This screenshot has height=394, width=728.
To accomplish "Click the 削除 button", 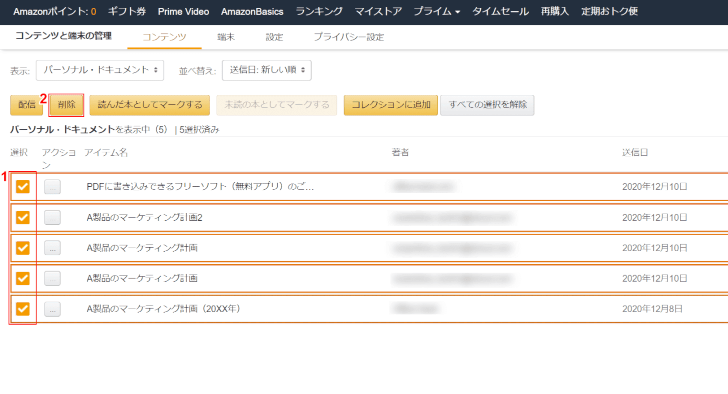I will tap(66, 105).
